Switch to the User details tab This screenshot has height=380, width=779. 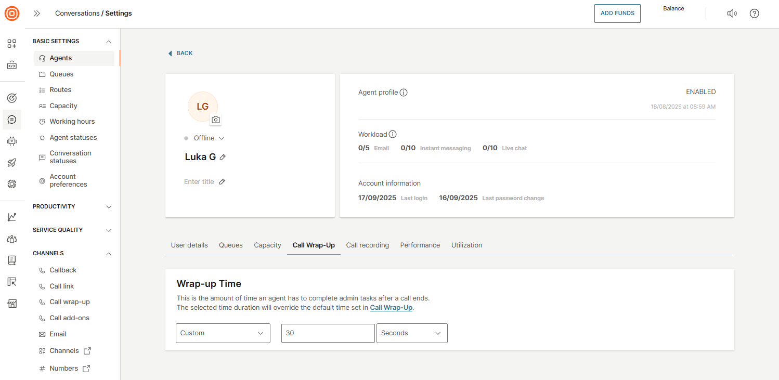coord(189,245)
